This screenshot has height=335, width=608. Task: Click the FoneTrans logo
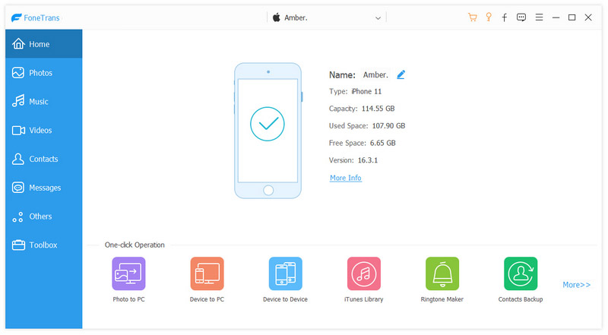coord(36,17)
